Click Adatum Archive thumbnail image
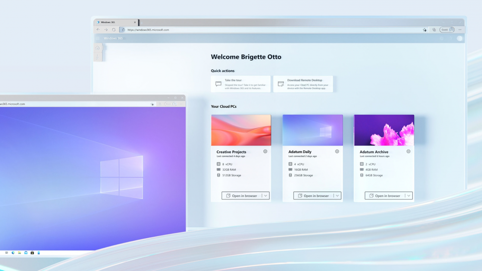Image resolution: width=482 pixels, height=271 pixels. pos(384,130)
